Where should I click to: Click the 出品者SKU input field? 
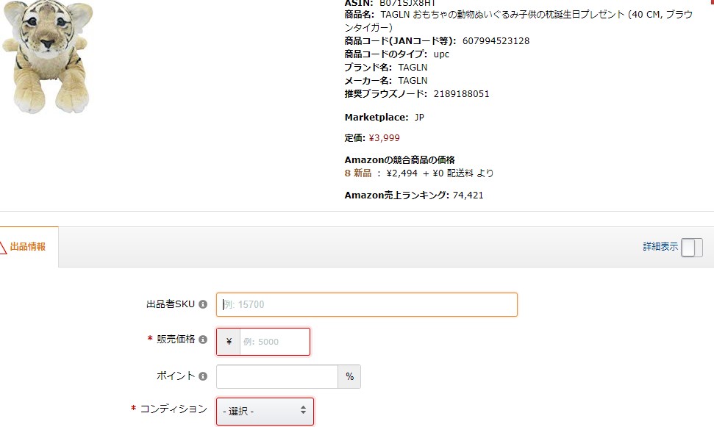[367, 304]
